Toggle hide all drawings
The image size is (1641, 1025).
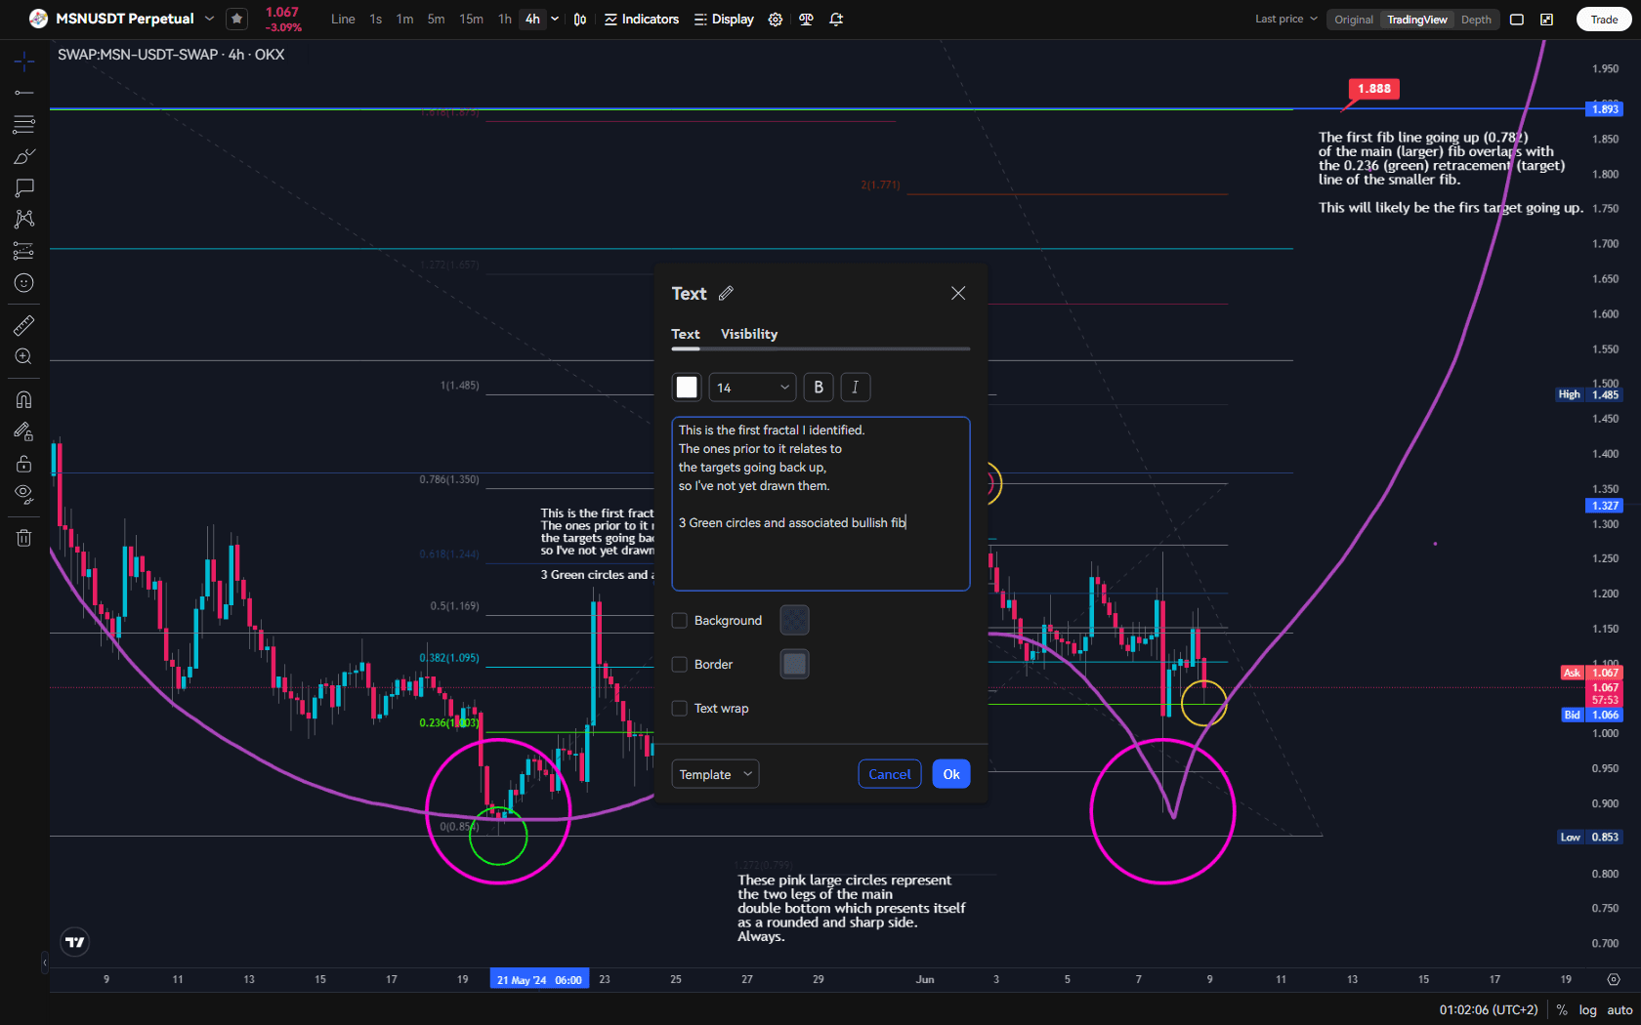click(24, 494)
